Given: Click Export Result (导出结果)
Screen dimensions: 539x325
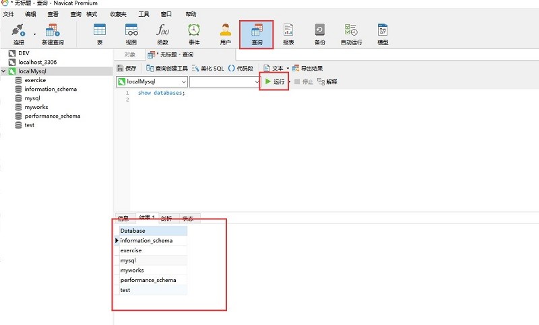Looking at the screenshot, I should (x=307, y=68).
